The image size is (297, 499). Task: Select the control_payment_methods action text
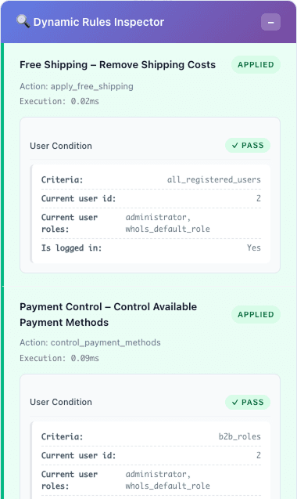pos(106,343)
